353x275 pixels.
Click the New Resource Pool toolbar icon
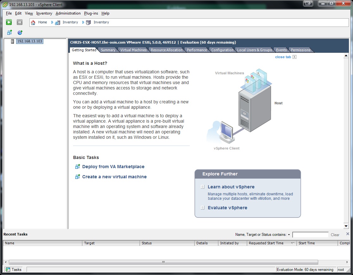(x=20, y=33)
